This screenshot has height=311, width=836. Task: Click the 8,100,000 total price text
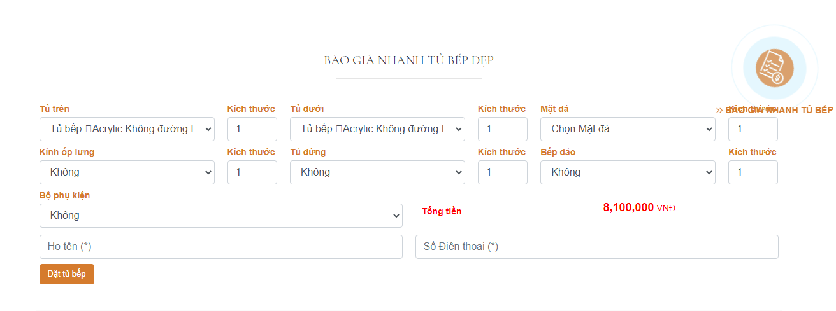(628, 207)
